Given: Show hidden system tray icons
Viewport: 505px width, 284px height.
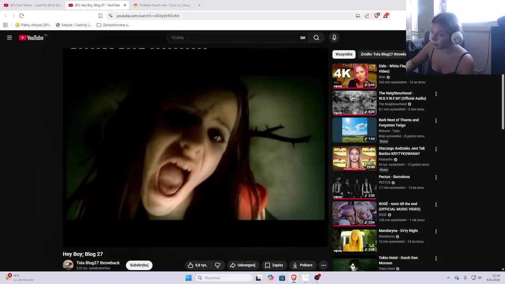Looking at the screenshot, I should [x=448, y=278].
